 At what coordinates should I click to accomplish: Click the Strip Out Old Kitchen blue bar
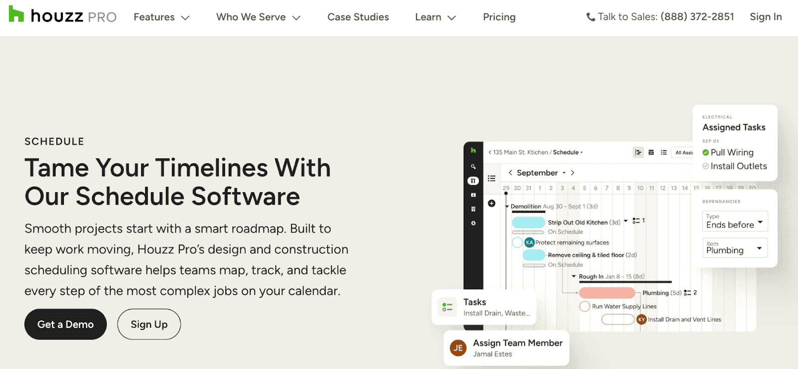click(x=528, y=222)
